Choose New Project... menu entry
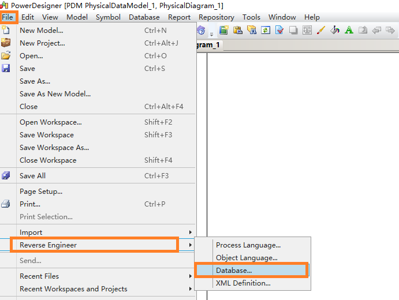The image size is (399, 300). point(98,43)
